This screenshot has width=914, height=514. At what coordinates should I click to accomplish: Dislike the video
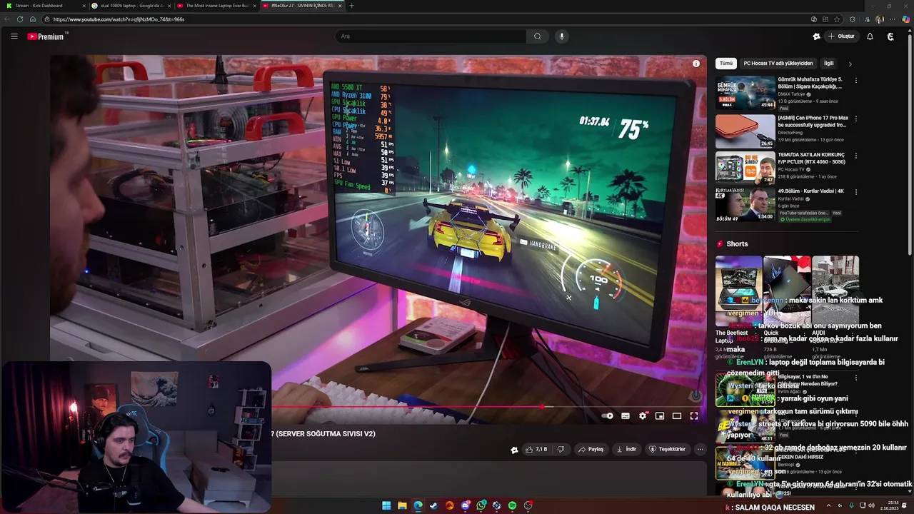point(561,449)
